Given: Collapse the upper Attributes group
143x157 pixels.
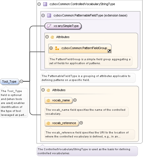Looking at the screenshot, I should (x=47, y=37).
